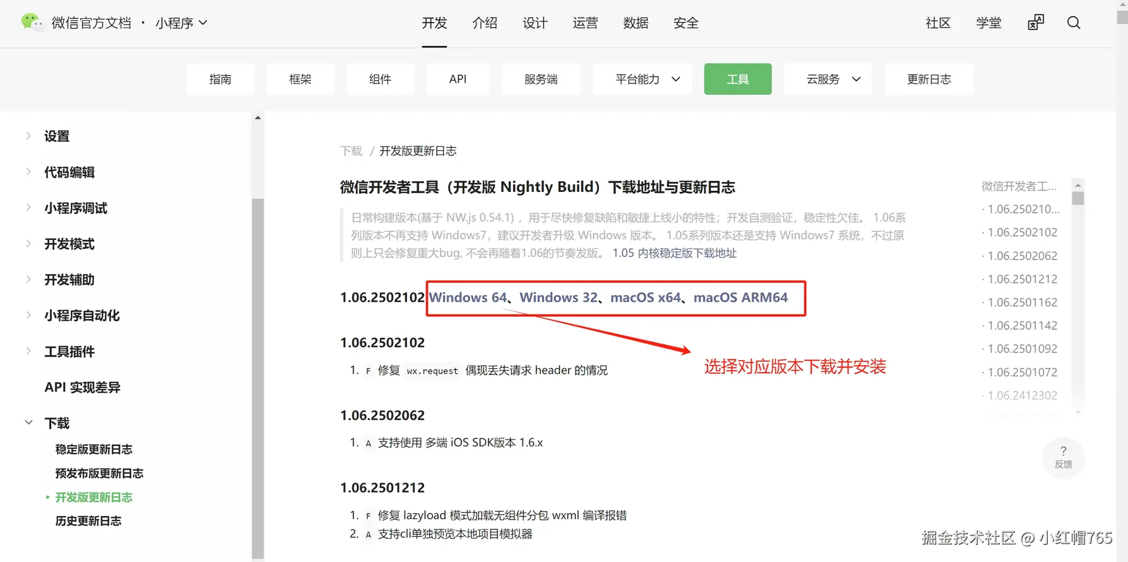Open the 1.05 内核稳定版下载地址 link
The image size is (1128, 562).
click(x=674, y=253)
